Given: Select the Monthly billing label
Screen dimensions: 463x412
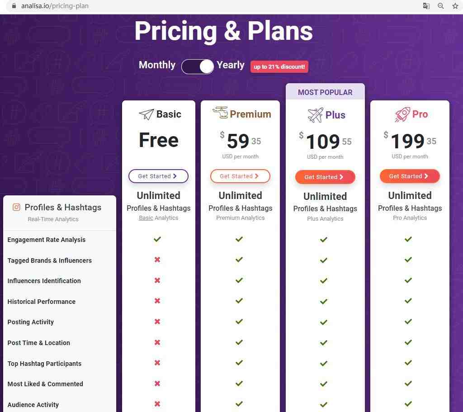Looking at the screenshot, I should pyautogui.click(x=157, y=65).
